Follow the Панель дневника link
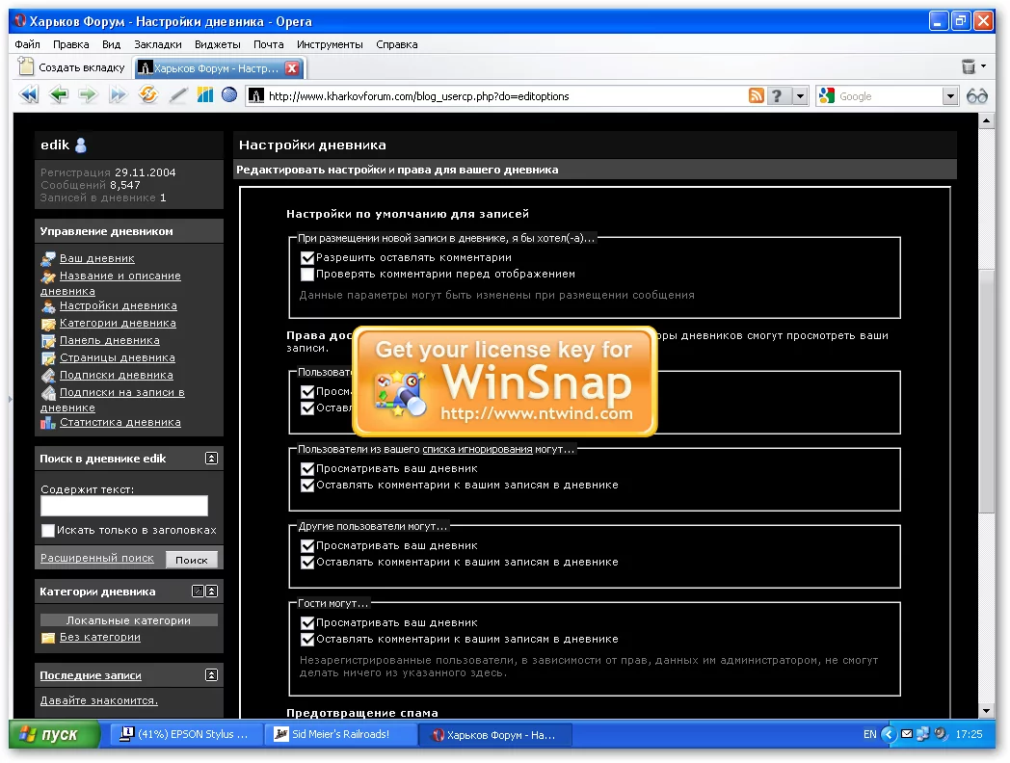This screenshot has height=763, width=1010. point(110,341)
